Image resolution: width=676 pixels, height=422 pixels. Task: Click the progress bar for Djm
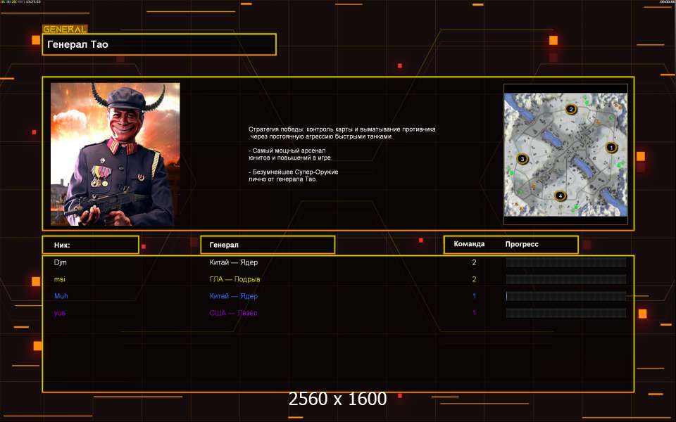pyautogui.click(x=566, y=262)
